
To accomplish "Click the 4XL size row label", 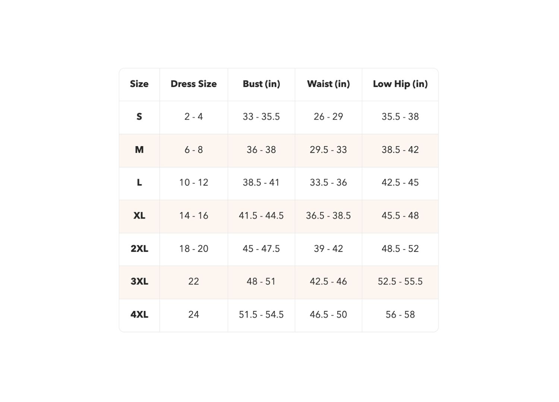I will pos(139,315).
